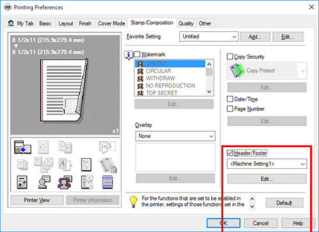Screen dimensions: 319x232
Task: Click the document with shield badge icon
Action: [x=87, y=182]
